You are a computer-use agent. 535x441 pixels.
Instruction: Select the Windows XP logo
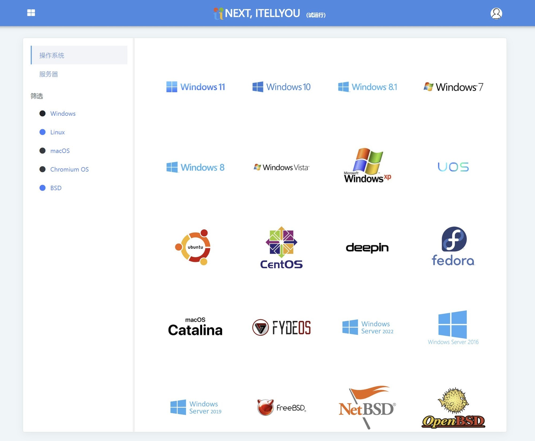tap(368, 165)
